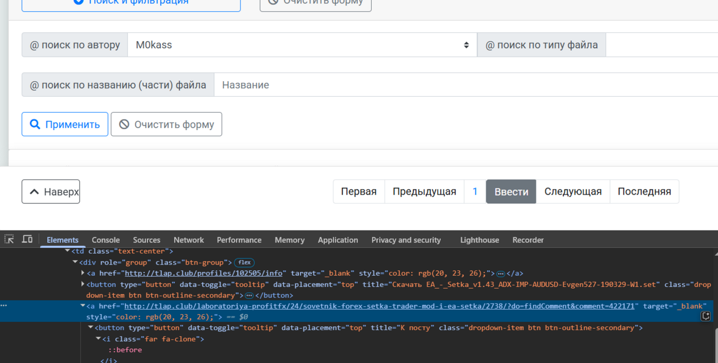This screenshot has width=718, height=363.
Task: Click the Наверх back-to-top button
Action: coord(51,192)
